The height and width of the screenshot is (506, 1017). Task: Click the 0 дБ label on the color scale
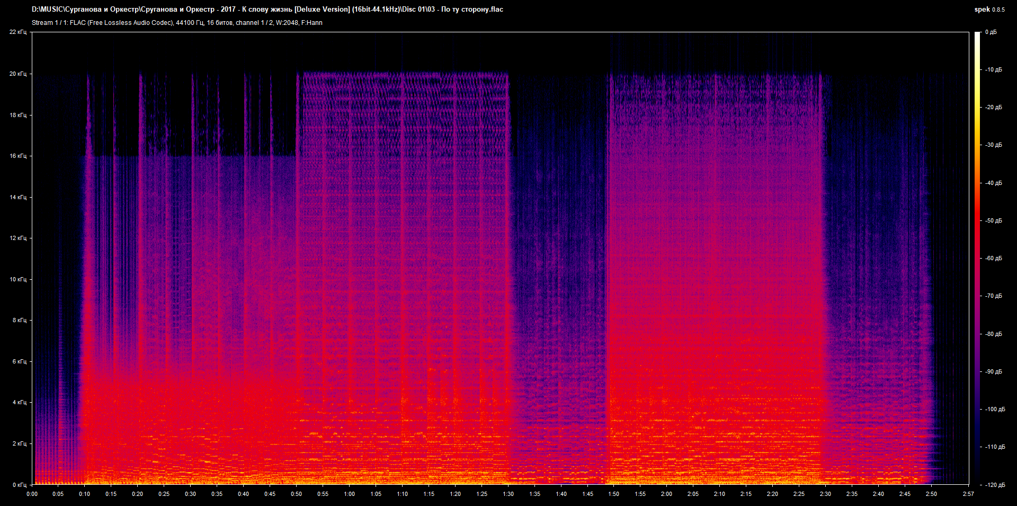pos(991,32)
